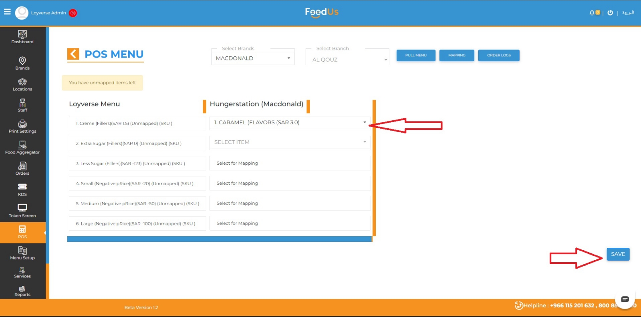The width and height of the screenshot is (641, 317).
Task: Click the notification bell icon
Action: coord(592,13)
